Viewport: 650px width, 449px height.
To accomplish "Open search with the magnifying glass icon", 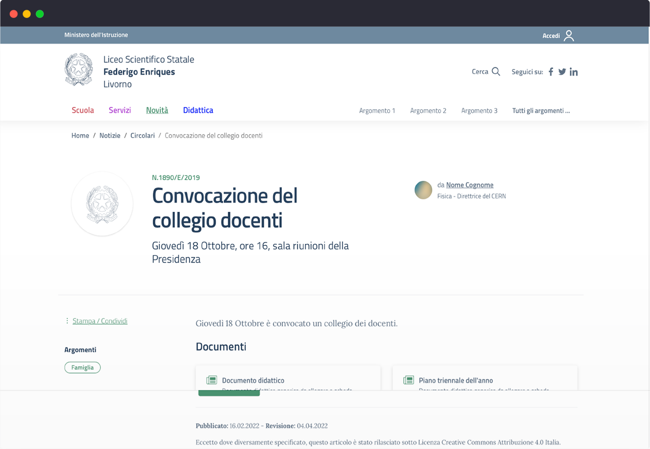I will tap(496, 71).
